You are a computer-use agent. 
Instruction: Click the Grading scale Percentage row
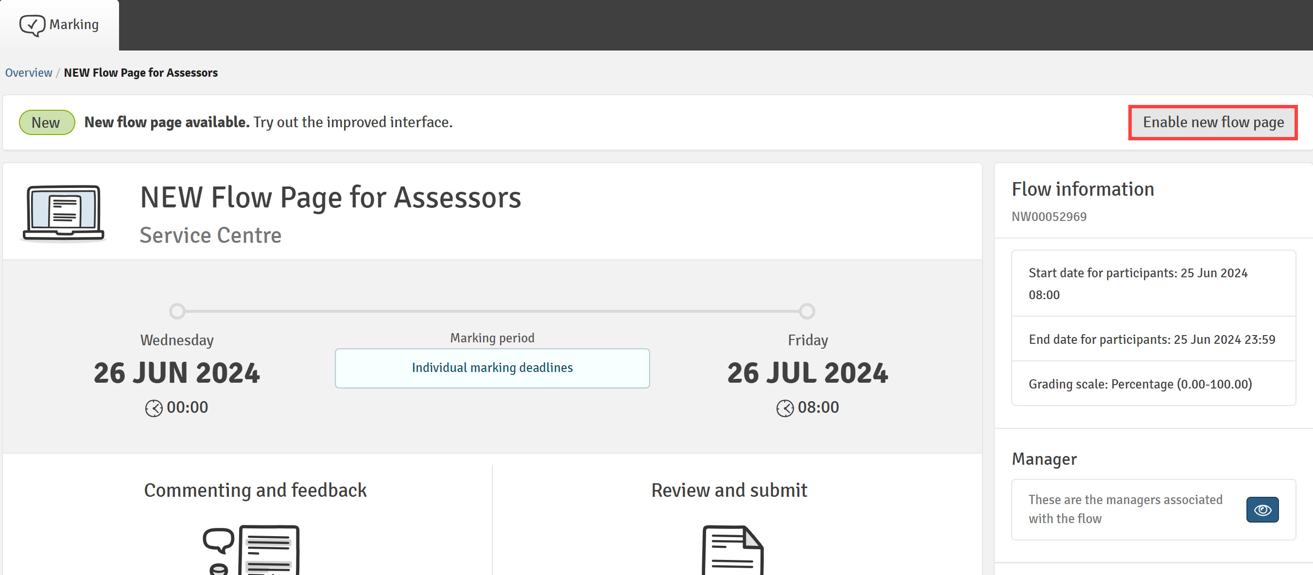1154,384
